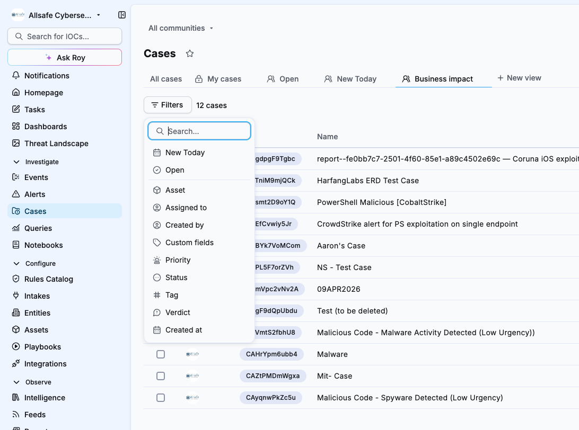
Task: Click the Priority siren icon in filter list
Action: 157,261
